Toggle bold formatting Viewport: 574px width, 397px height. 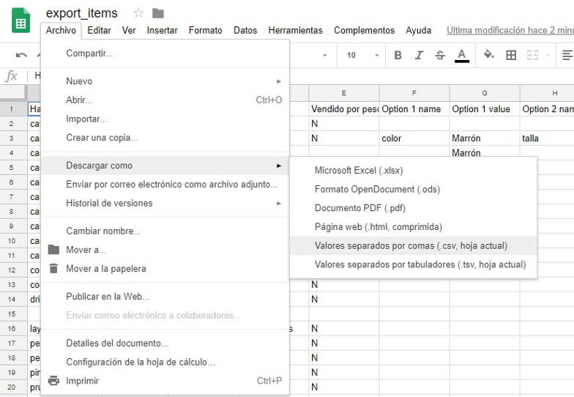(x=398, y=56)
